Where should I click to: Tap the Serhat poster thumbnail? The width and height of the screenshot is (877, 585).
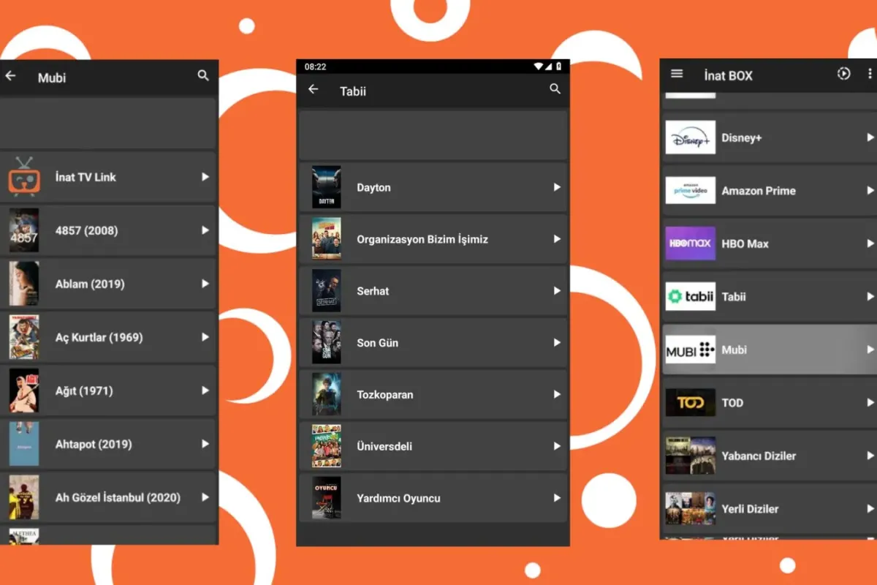point(326,290)
